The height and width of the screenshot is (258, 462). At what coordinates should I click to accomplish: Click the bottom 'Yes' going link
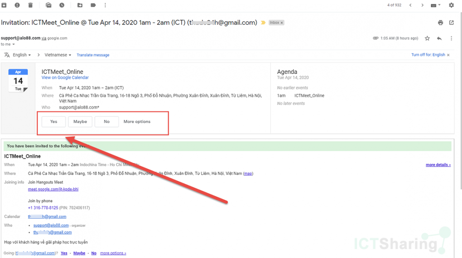tap(64, 253)
